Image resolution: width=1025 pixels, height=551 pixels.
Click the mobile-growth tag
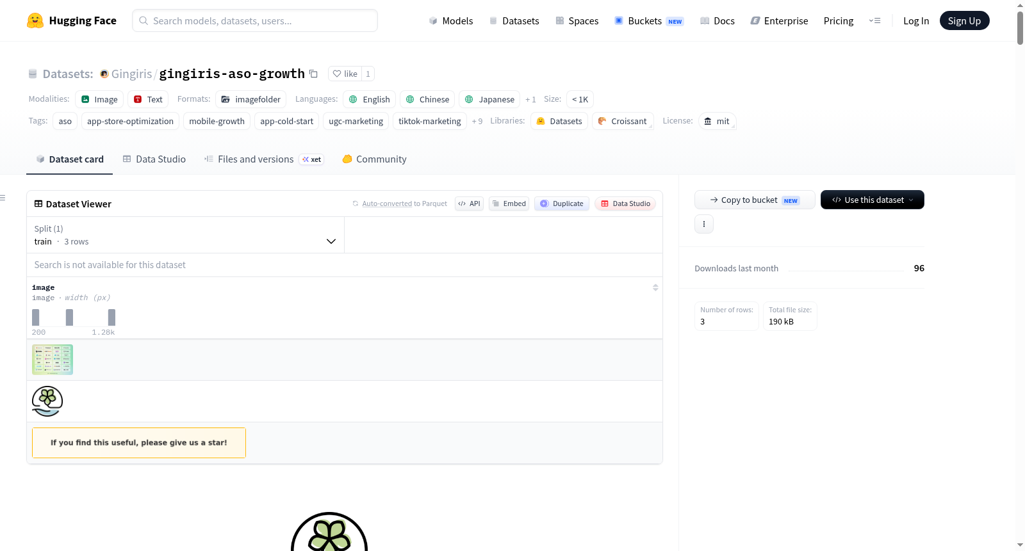pos(217,121)
